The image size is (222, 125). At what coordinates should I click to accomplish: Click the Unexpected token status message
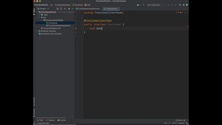[43, 123]
